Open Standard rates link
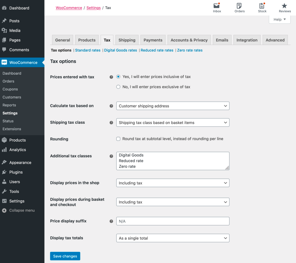 click(x=88, y=50)
